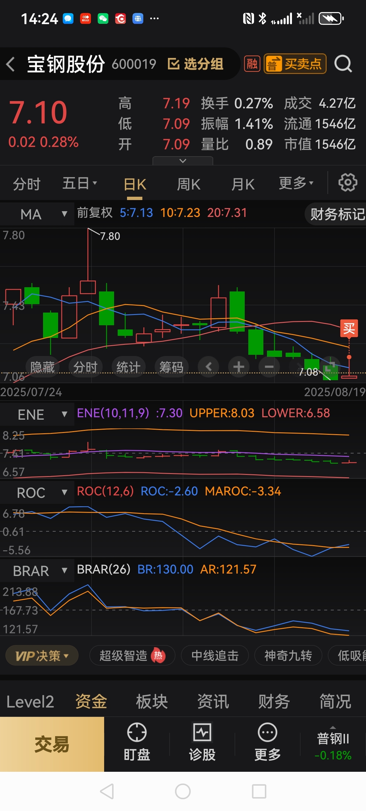The height and width of the screenshot is (811, 366).
Task: Open the BRAR indicator dropdown
Action: [37, 571]
